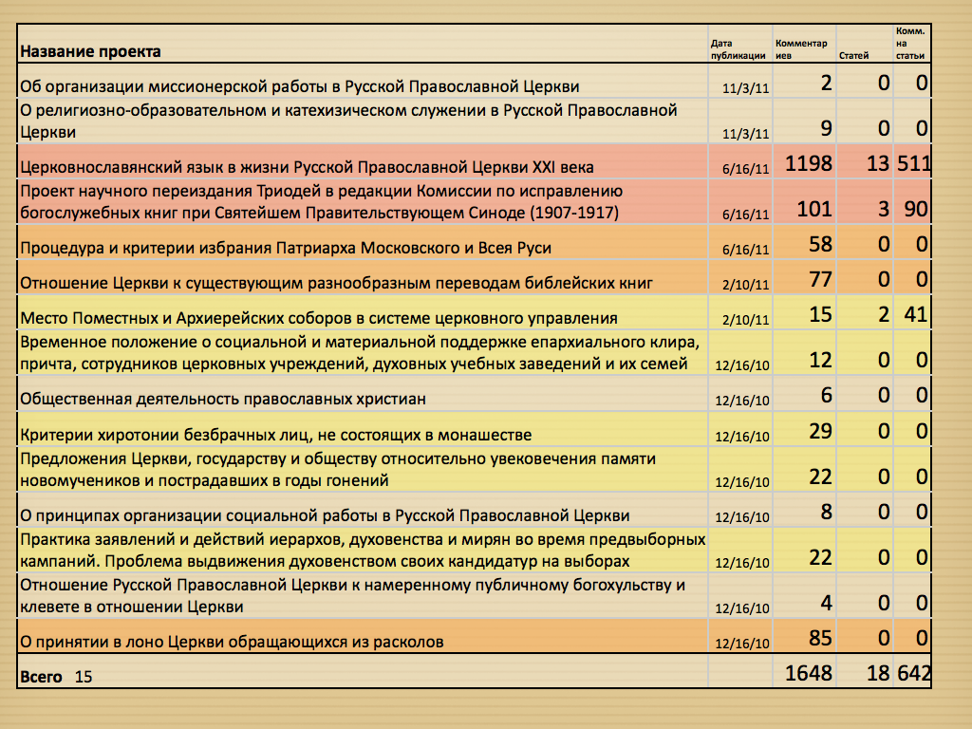Click the total articles cell showing 18
The width and height of the screenshot is (972, 729).
pyautogui.click(x=877, y=674)
